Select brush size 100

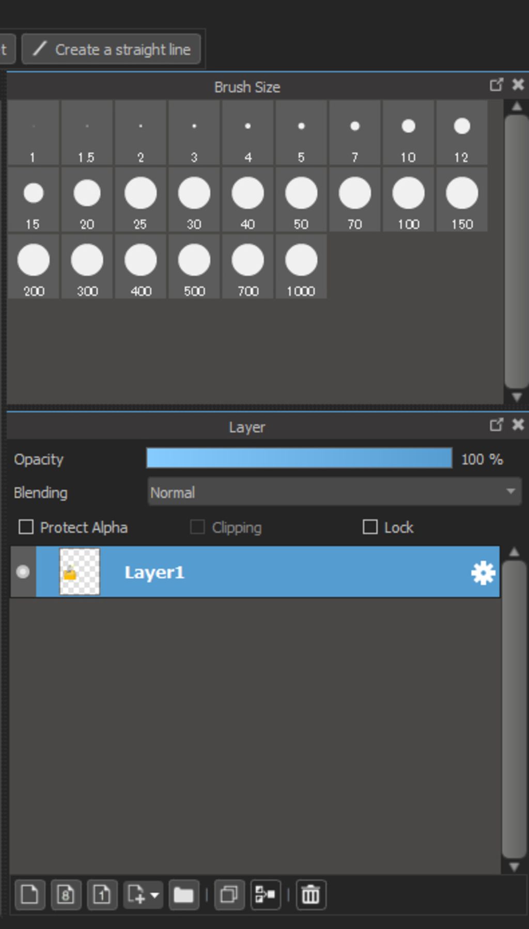[x=409, y=200]
